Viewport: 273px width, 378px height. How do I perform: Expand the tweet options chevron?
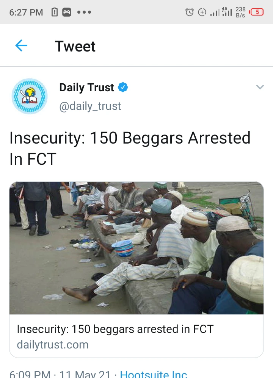pyautogui.click(x=260, y=87)
